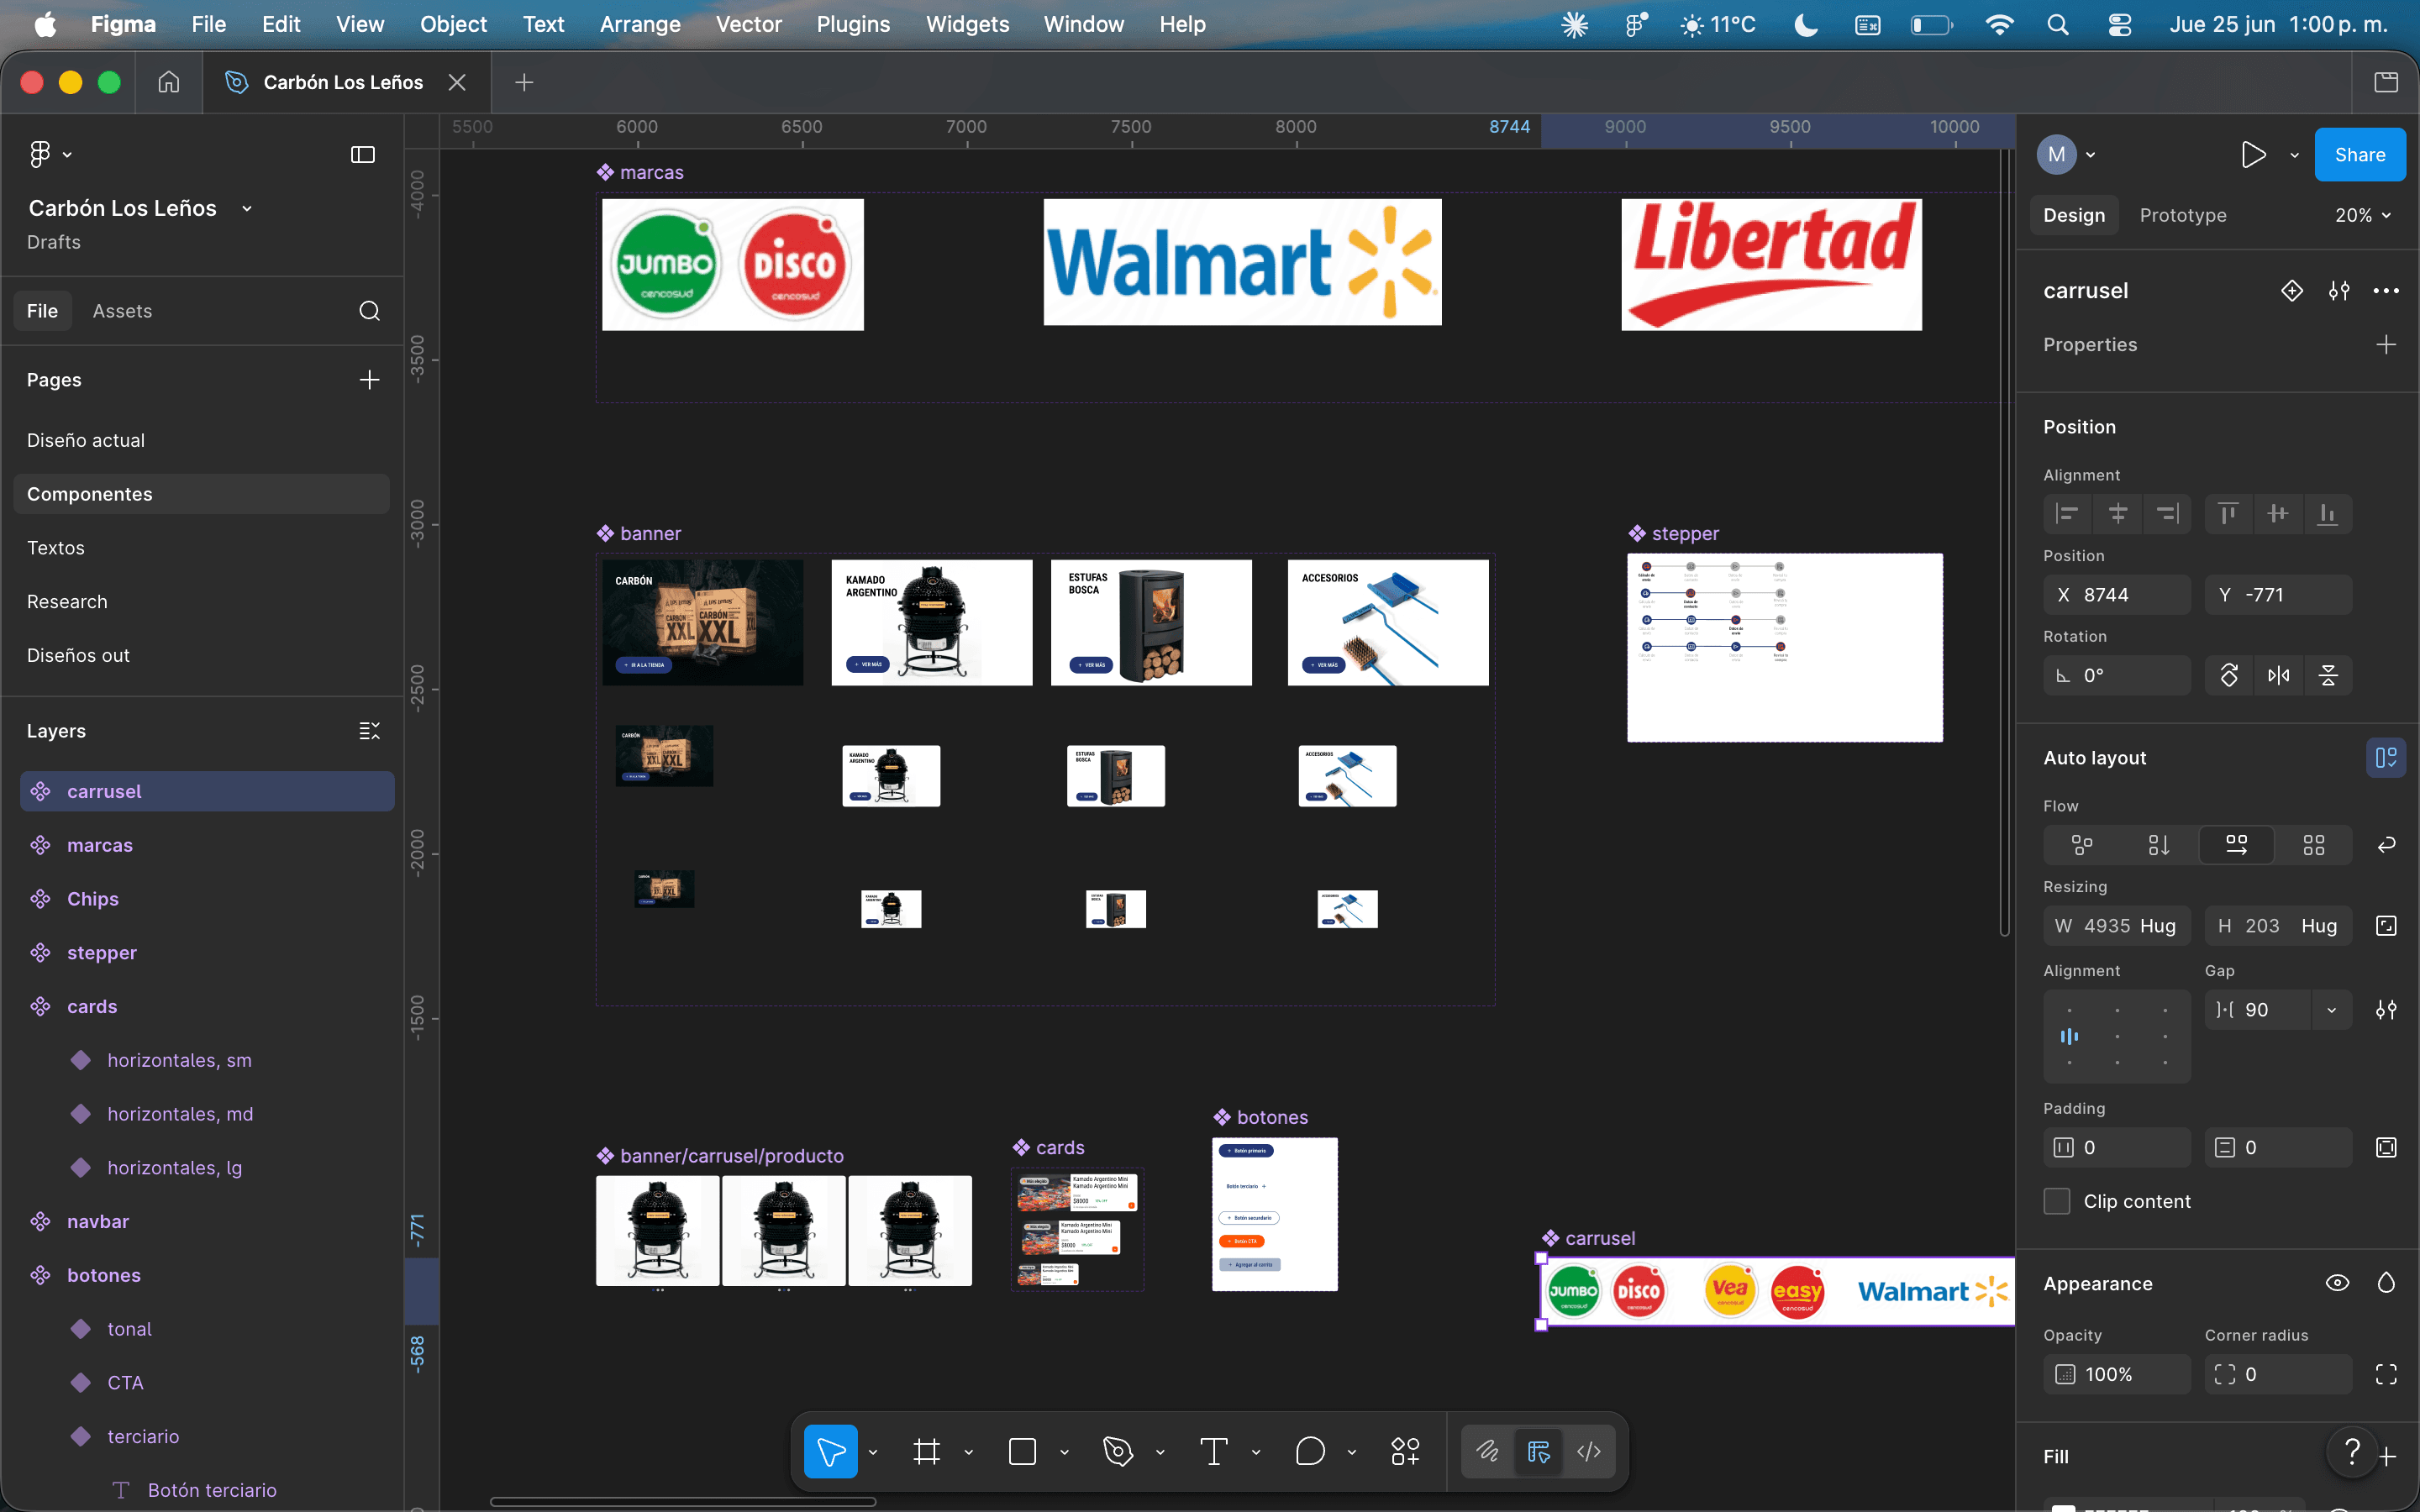
Task: Edit the Opacity field 100%
Action: point(2117,1374)
